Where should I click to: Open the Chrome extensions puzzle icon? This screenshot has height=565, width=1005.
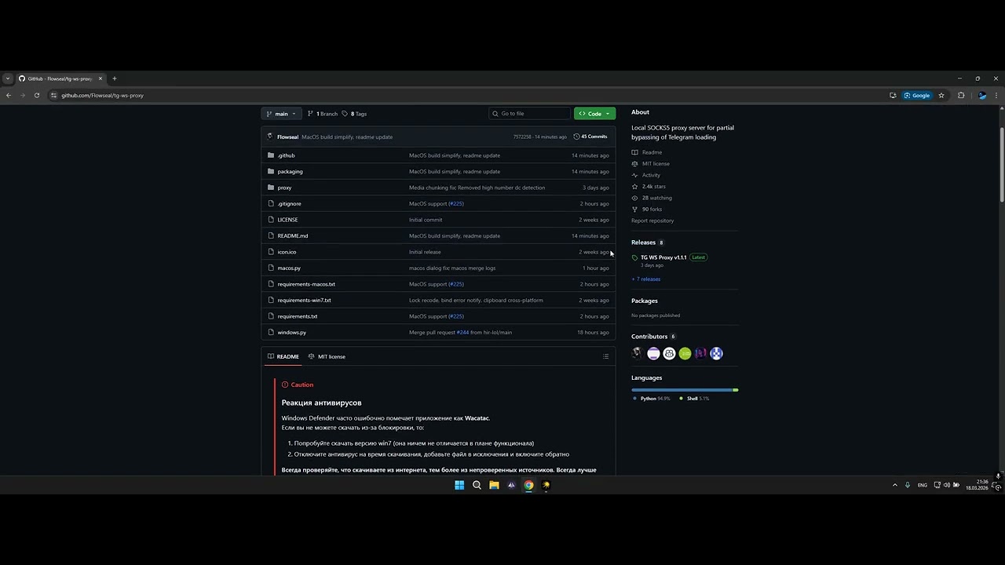click(x=961, y=96)
